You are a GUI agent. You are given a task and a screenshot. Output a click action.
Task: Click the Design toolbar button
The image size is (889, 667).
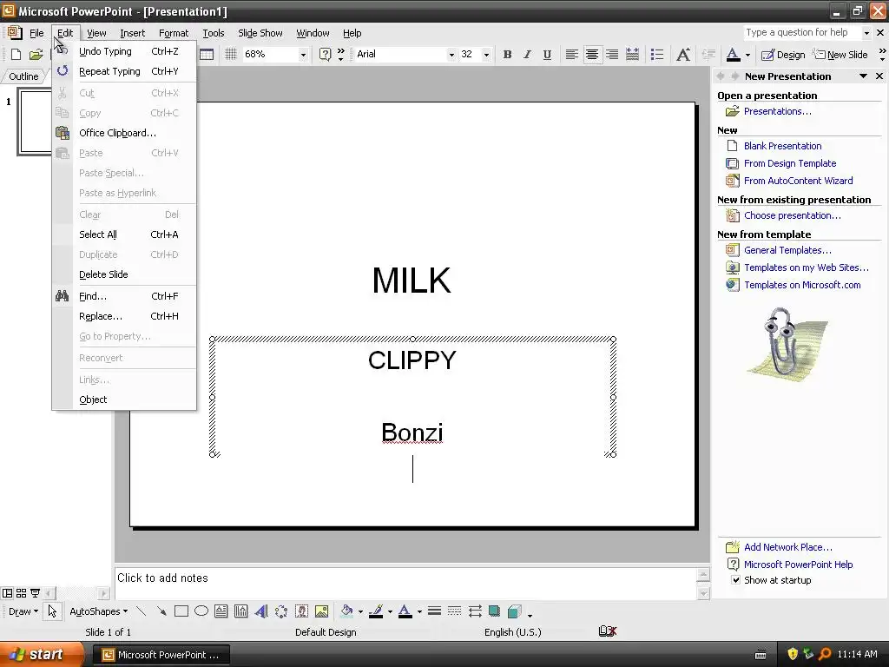tap(783, 55)
